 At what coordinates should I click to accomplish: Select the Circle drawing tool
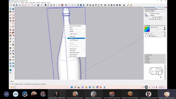pyautogui.click(x=10, y=21)
